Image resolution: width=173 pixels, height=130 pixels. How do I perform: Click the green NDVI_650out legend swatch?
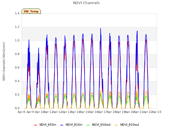(88, 125)
